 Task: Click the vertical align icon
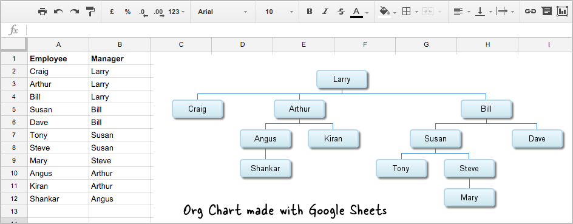(x=480, y=12)
